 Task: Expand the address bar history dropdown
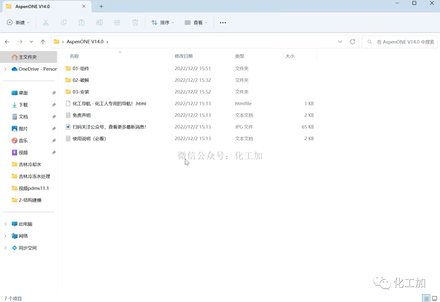[x=340, y=42]
